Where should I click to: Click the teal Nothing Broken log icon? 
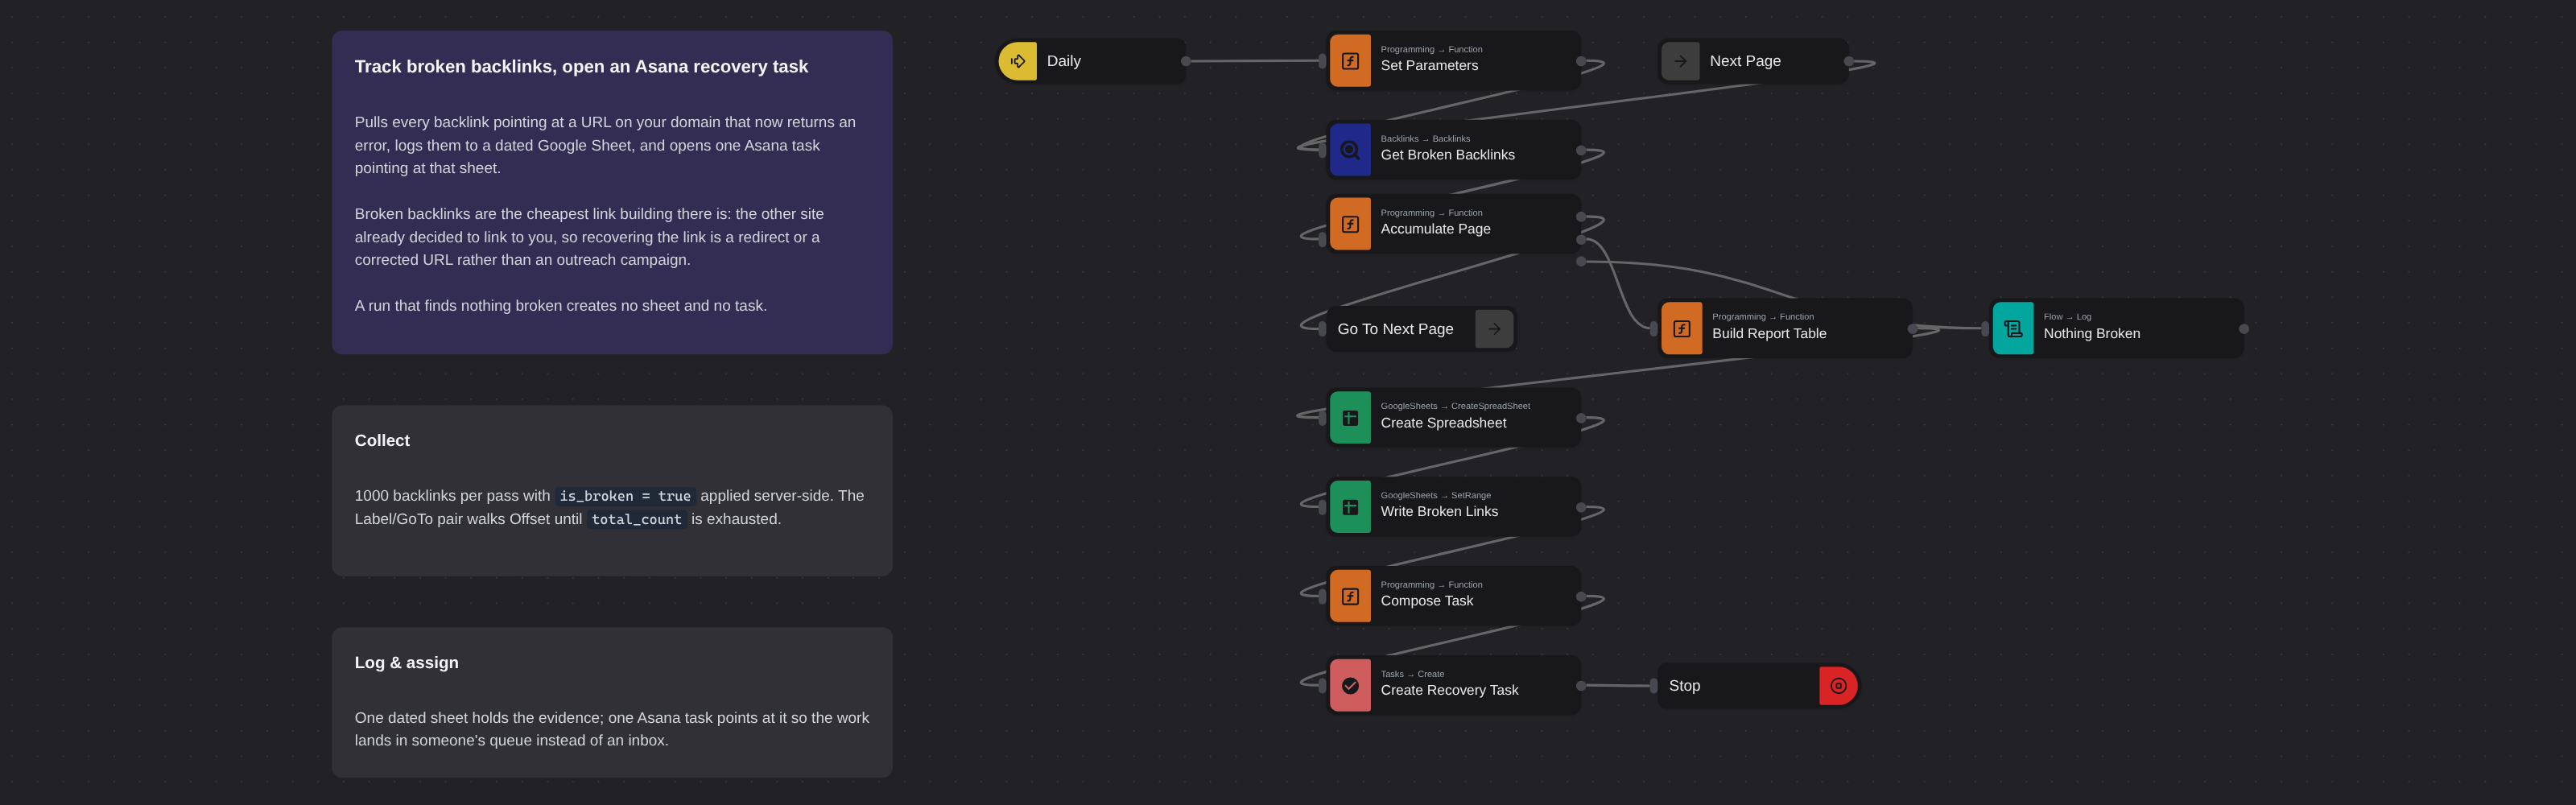pos(2013,329)
